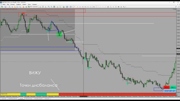The height and width of the screenshot is (101, 180).
Task: Open the Сервис menu
Action: pos(24,4)
